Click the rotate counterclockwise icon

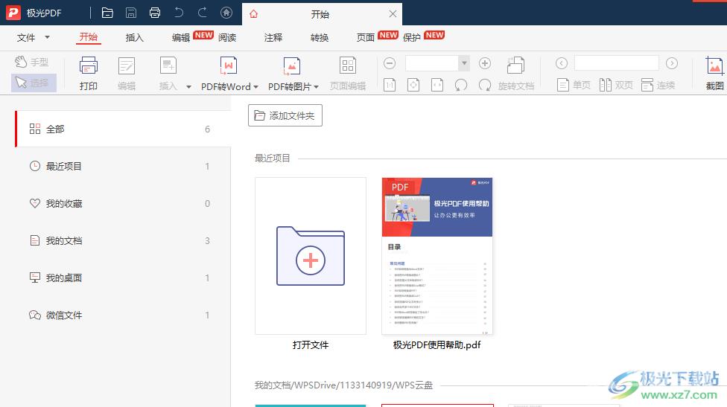click(461, 86)
